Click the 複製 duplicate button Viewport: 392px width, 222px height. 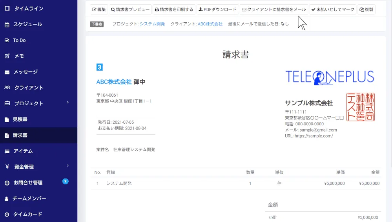[366, 9]
